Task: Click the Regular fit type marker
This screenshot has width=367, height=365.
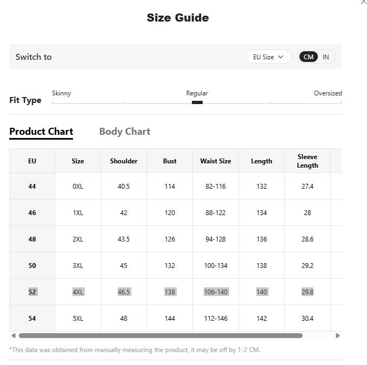Action: point(197,102)
